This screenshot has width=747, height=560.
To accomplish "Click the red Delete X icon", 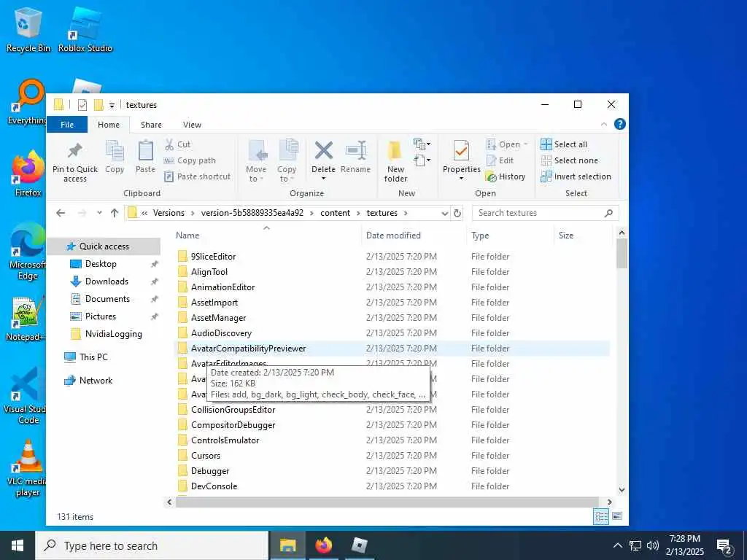I will tap(323, 150).
